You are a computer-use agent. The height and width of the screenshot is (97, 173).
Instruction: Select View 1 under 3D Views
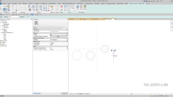pos(5,31)
